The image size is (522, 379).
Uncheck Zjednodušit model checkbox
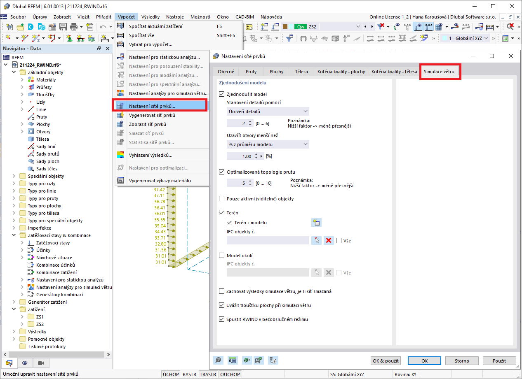coord(222,93)
